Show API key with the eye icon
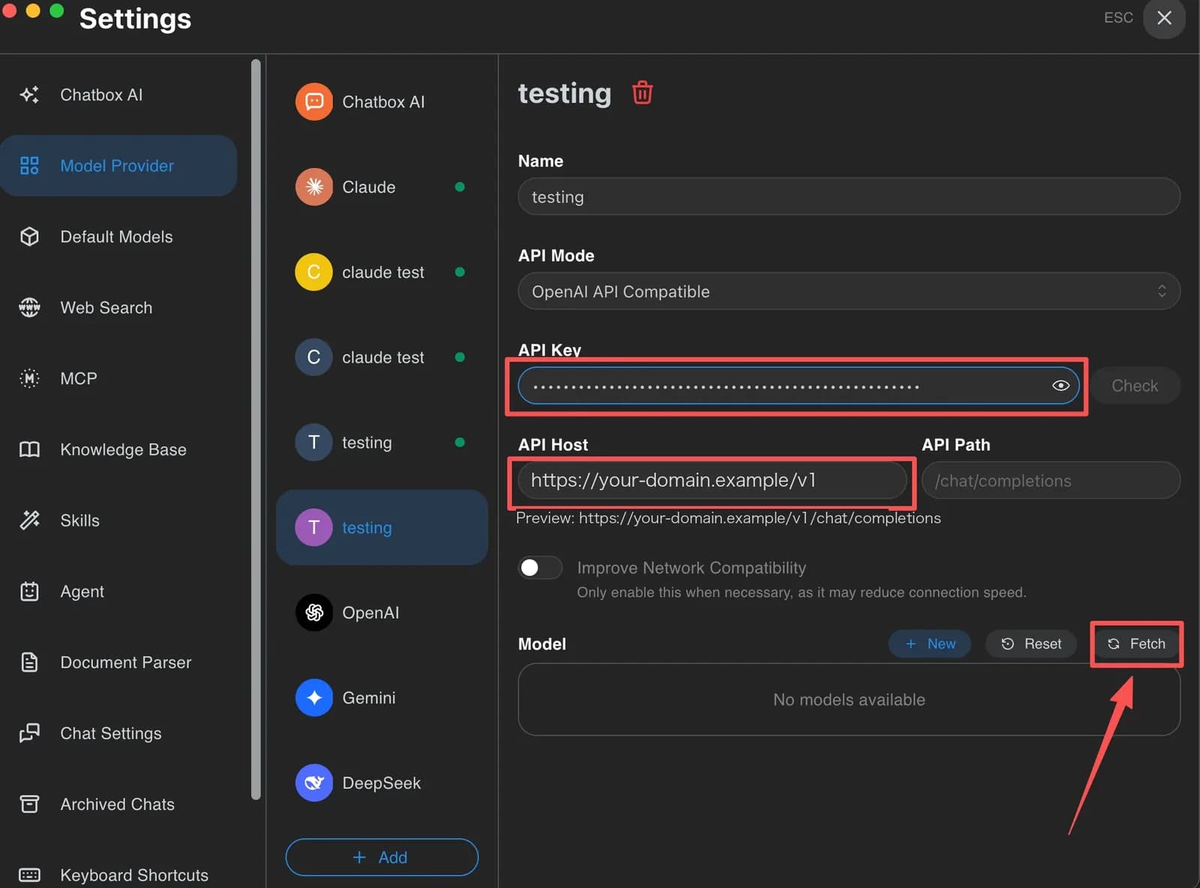This screenshot has width=1200, height=888. (x=1060, y=385)
